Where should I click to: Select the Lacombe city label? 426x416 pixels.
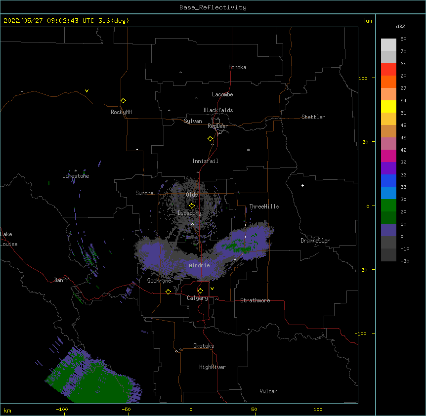click(222, 94)
